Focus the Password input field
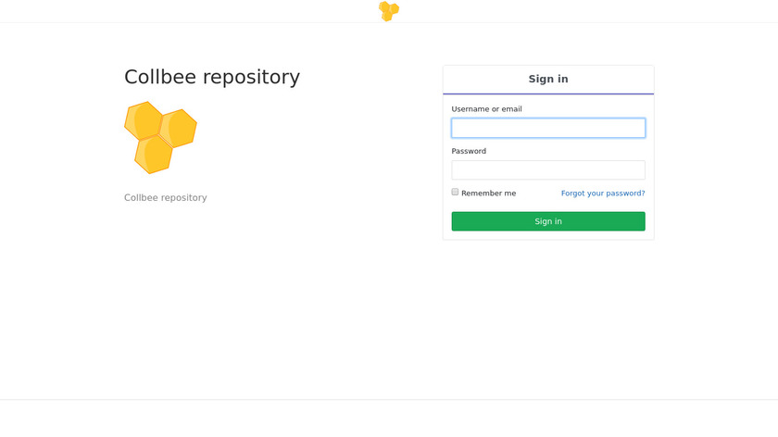778x437 pixels. click(x=548, y=170)
